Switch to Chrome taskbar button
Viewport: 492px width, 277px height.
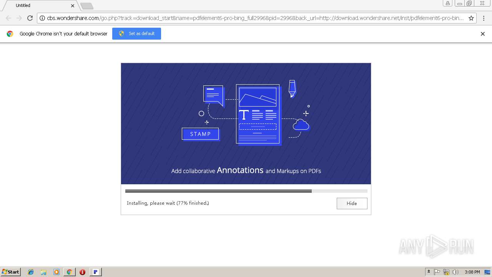point(69,272)
